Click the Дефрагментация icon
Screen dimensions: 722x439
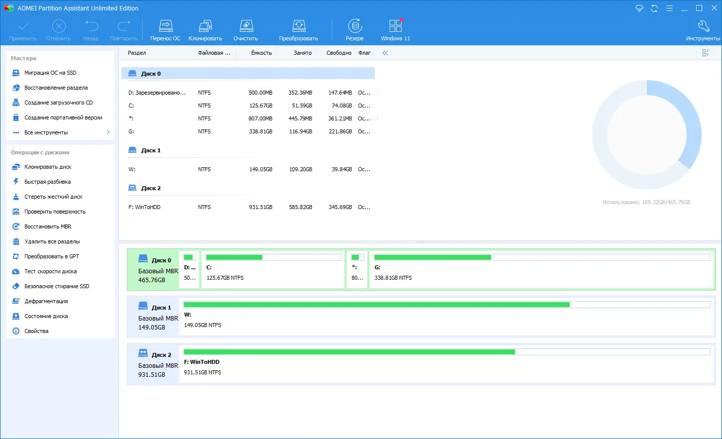(16, 301)
